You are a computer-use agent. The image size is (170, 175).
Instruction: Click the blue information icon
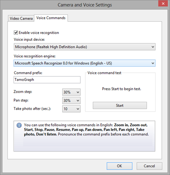(x=19, y=125)
